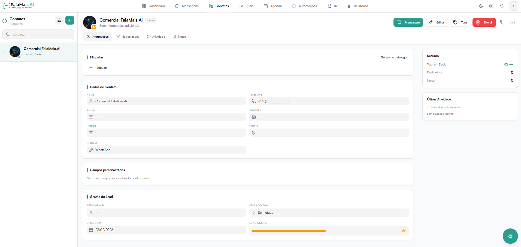The height and width of the screenshot is (247, 521).
Task: Click 'Sem informações adicionais' subtitle
Action: pos(119,26)
